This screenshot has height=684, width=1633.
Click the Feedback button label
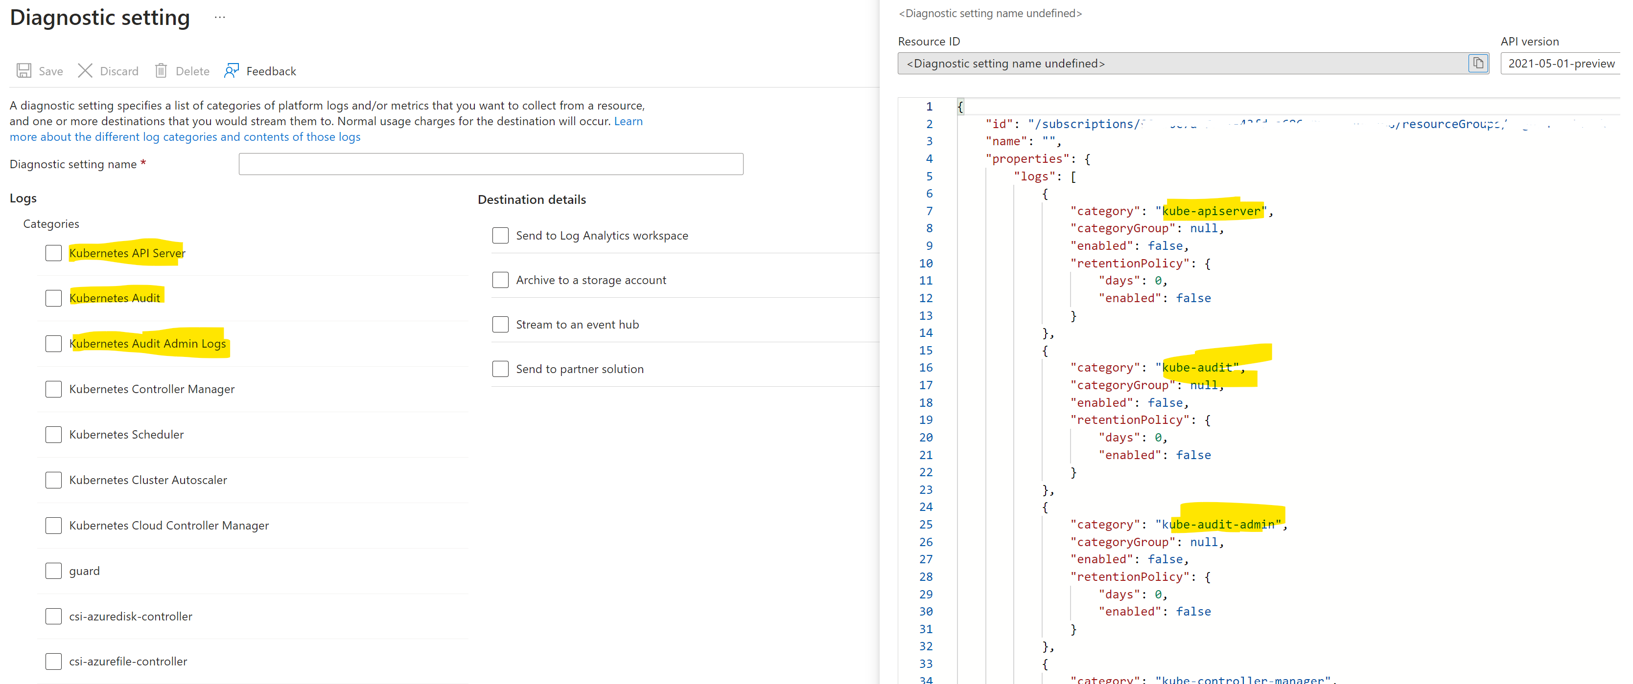coord(271,71)
